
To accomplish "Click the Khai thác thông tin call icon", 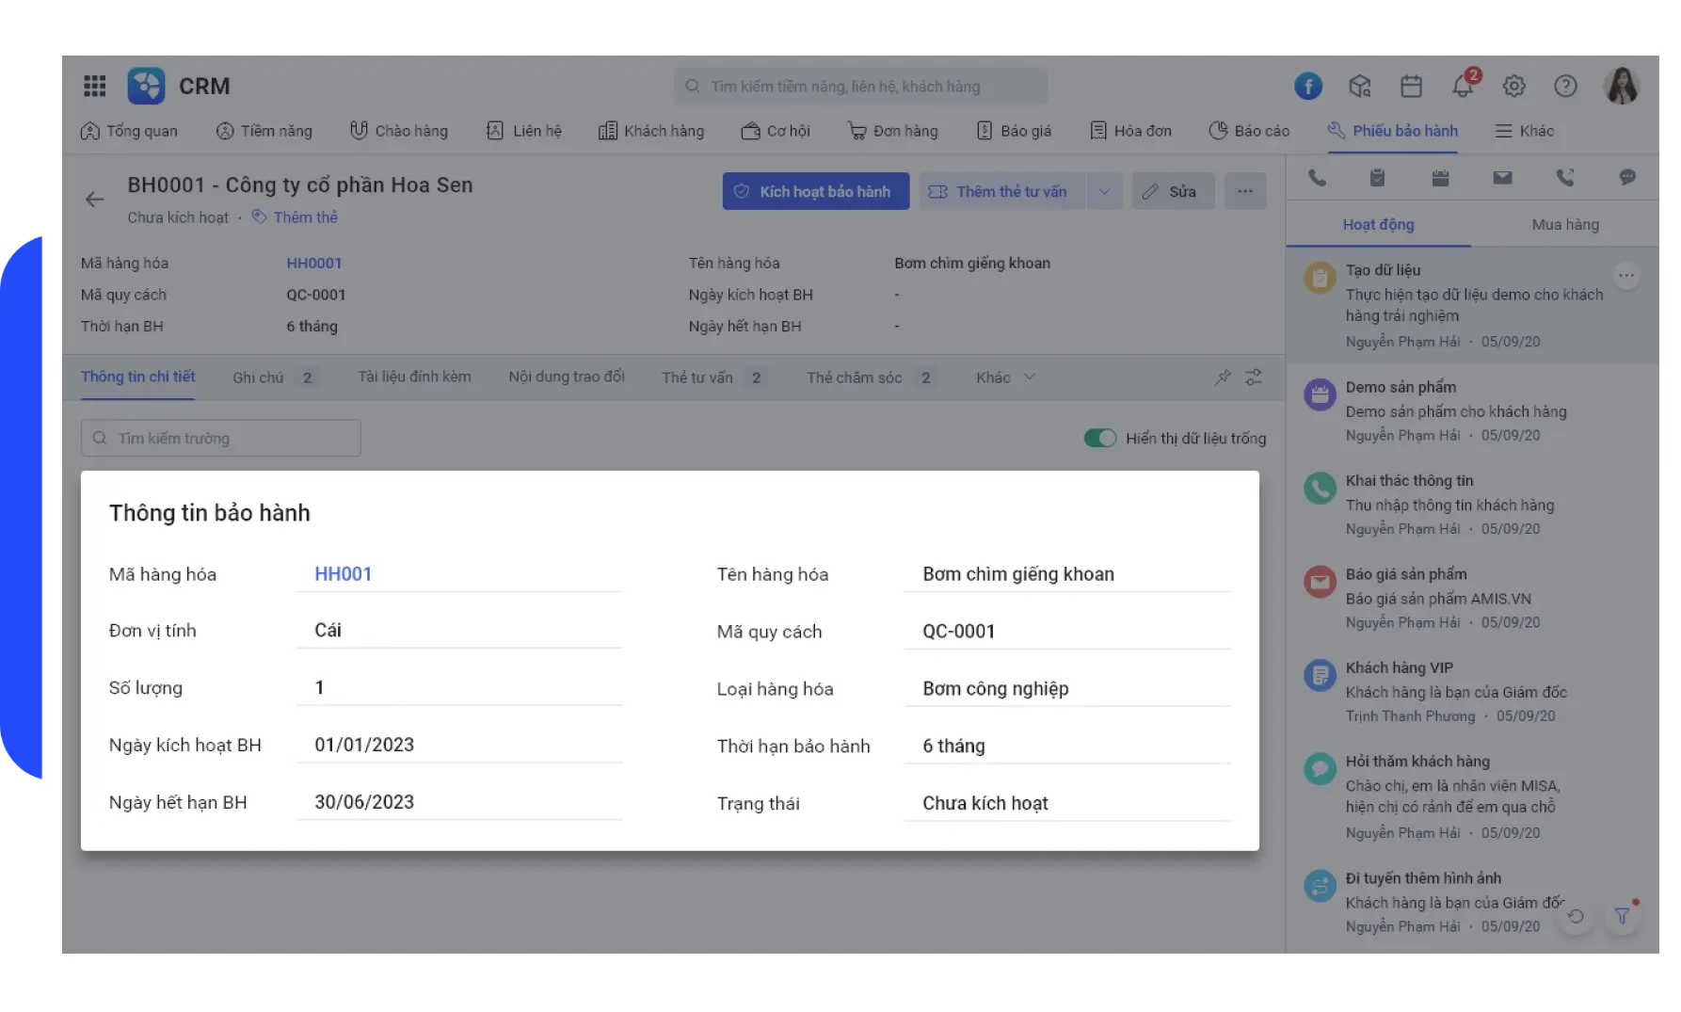I will [1320, 488].
